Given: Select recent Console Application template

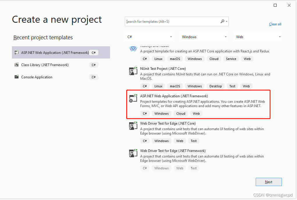Looking at the screenshot, I should [x=61, y=77].
